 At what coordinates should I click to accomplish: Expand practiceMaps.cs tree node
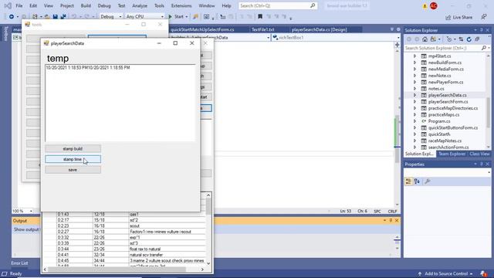point(415,115)
